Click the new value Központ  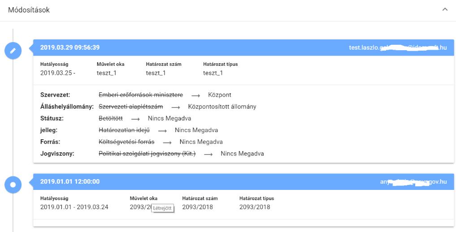(220, 95)
